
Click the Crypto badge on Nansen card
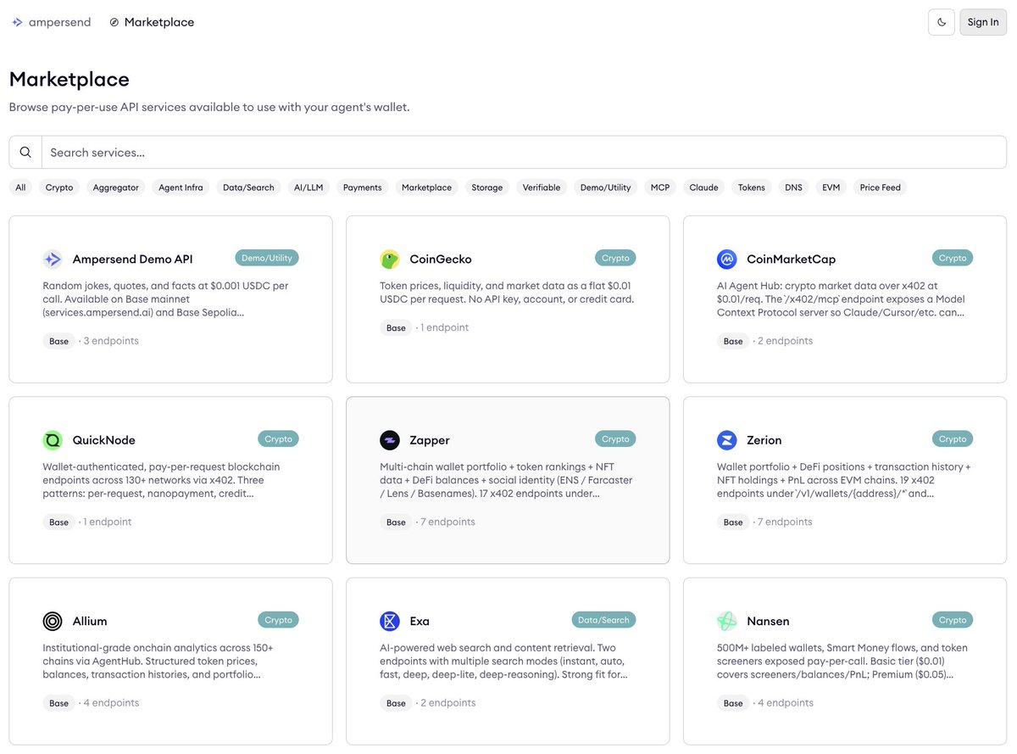(953, 620)
